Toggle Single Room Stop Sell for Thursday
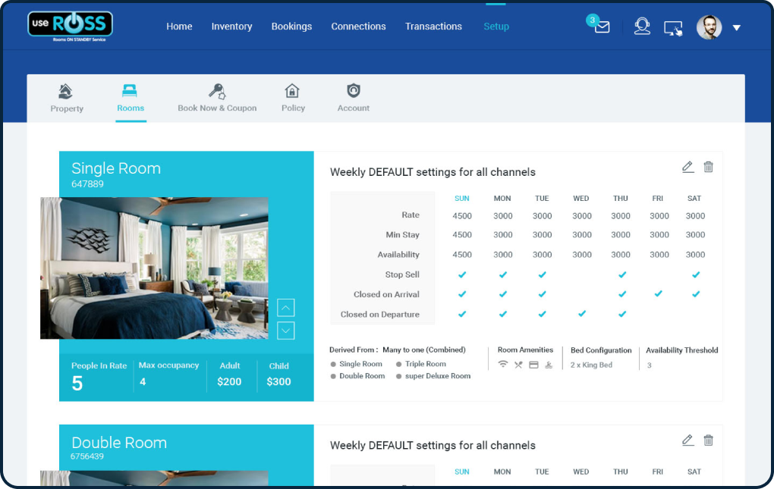Image resolution: width=774 pixels, height=489 pixels. point(622,274)
